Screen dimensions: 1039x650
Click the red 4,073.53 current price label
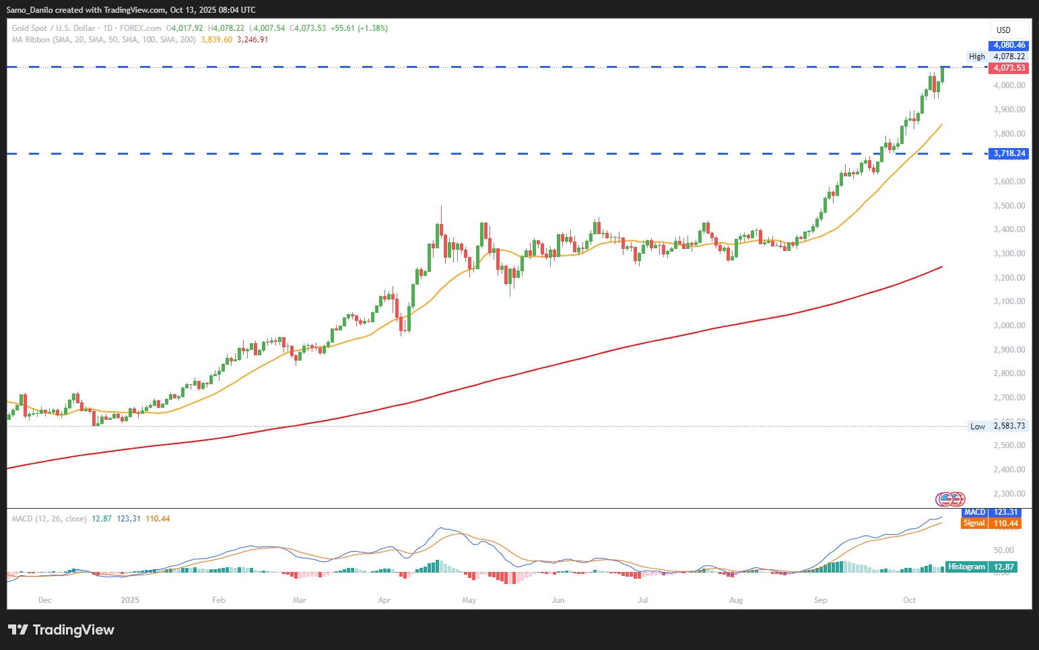coord(1008,68)
